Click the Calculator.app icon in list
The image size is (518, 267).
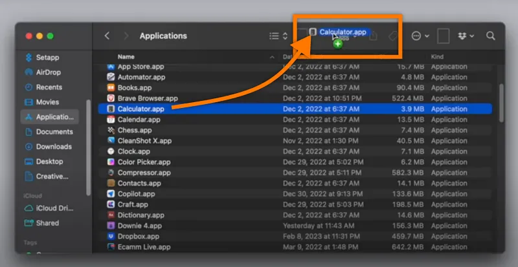click(111, 109)
